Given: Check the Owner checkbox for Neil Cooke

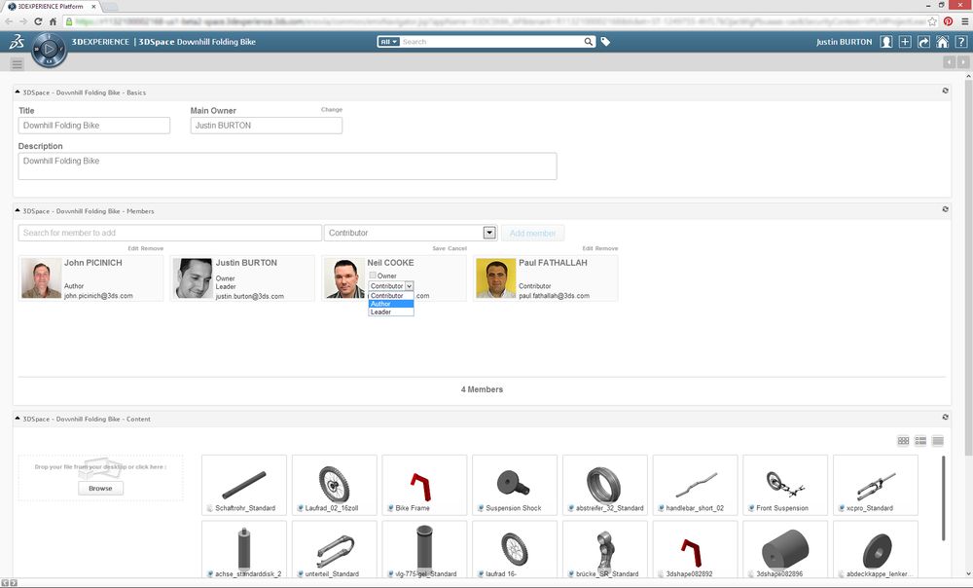Looking at the screenshot, I should point(373,276).
